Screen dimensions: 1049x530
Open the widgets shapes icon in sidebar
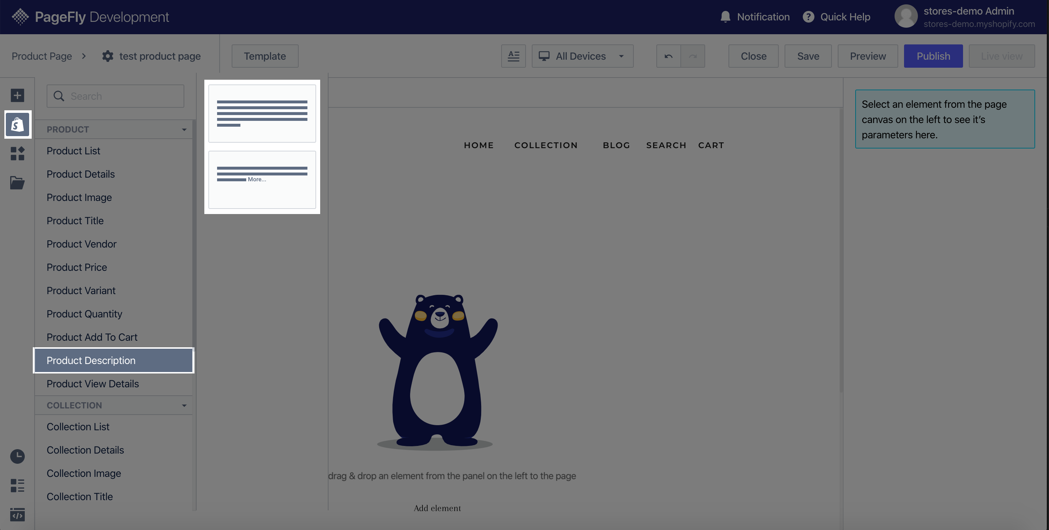[17, 154]
